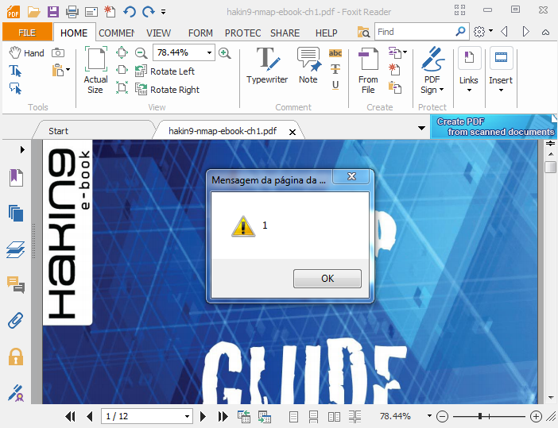The width and height of the screenshot is (558, 428).
Task: Create PDF From File
Action: (368, 70)
